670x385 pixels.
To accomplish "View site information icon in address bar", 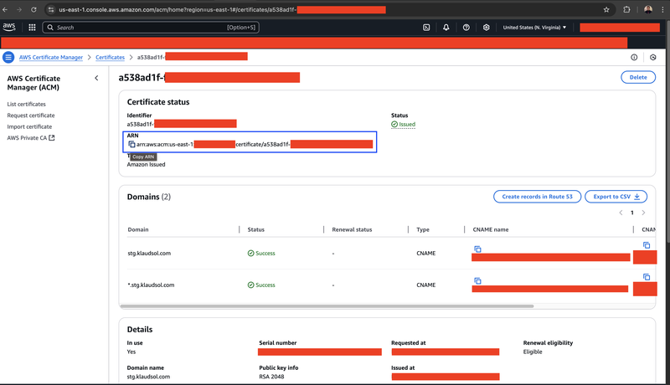I will coord(51,9).
